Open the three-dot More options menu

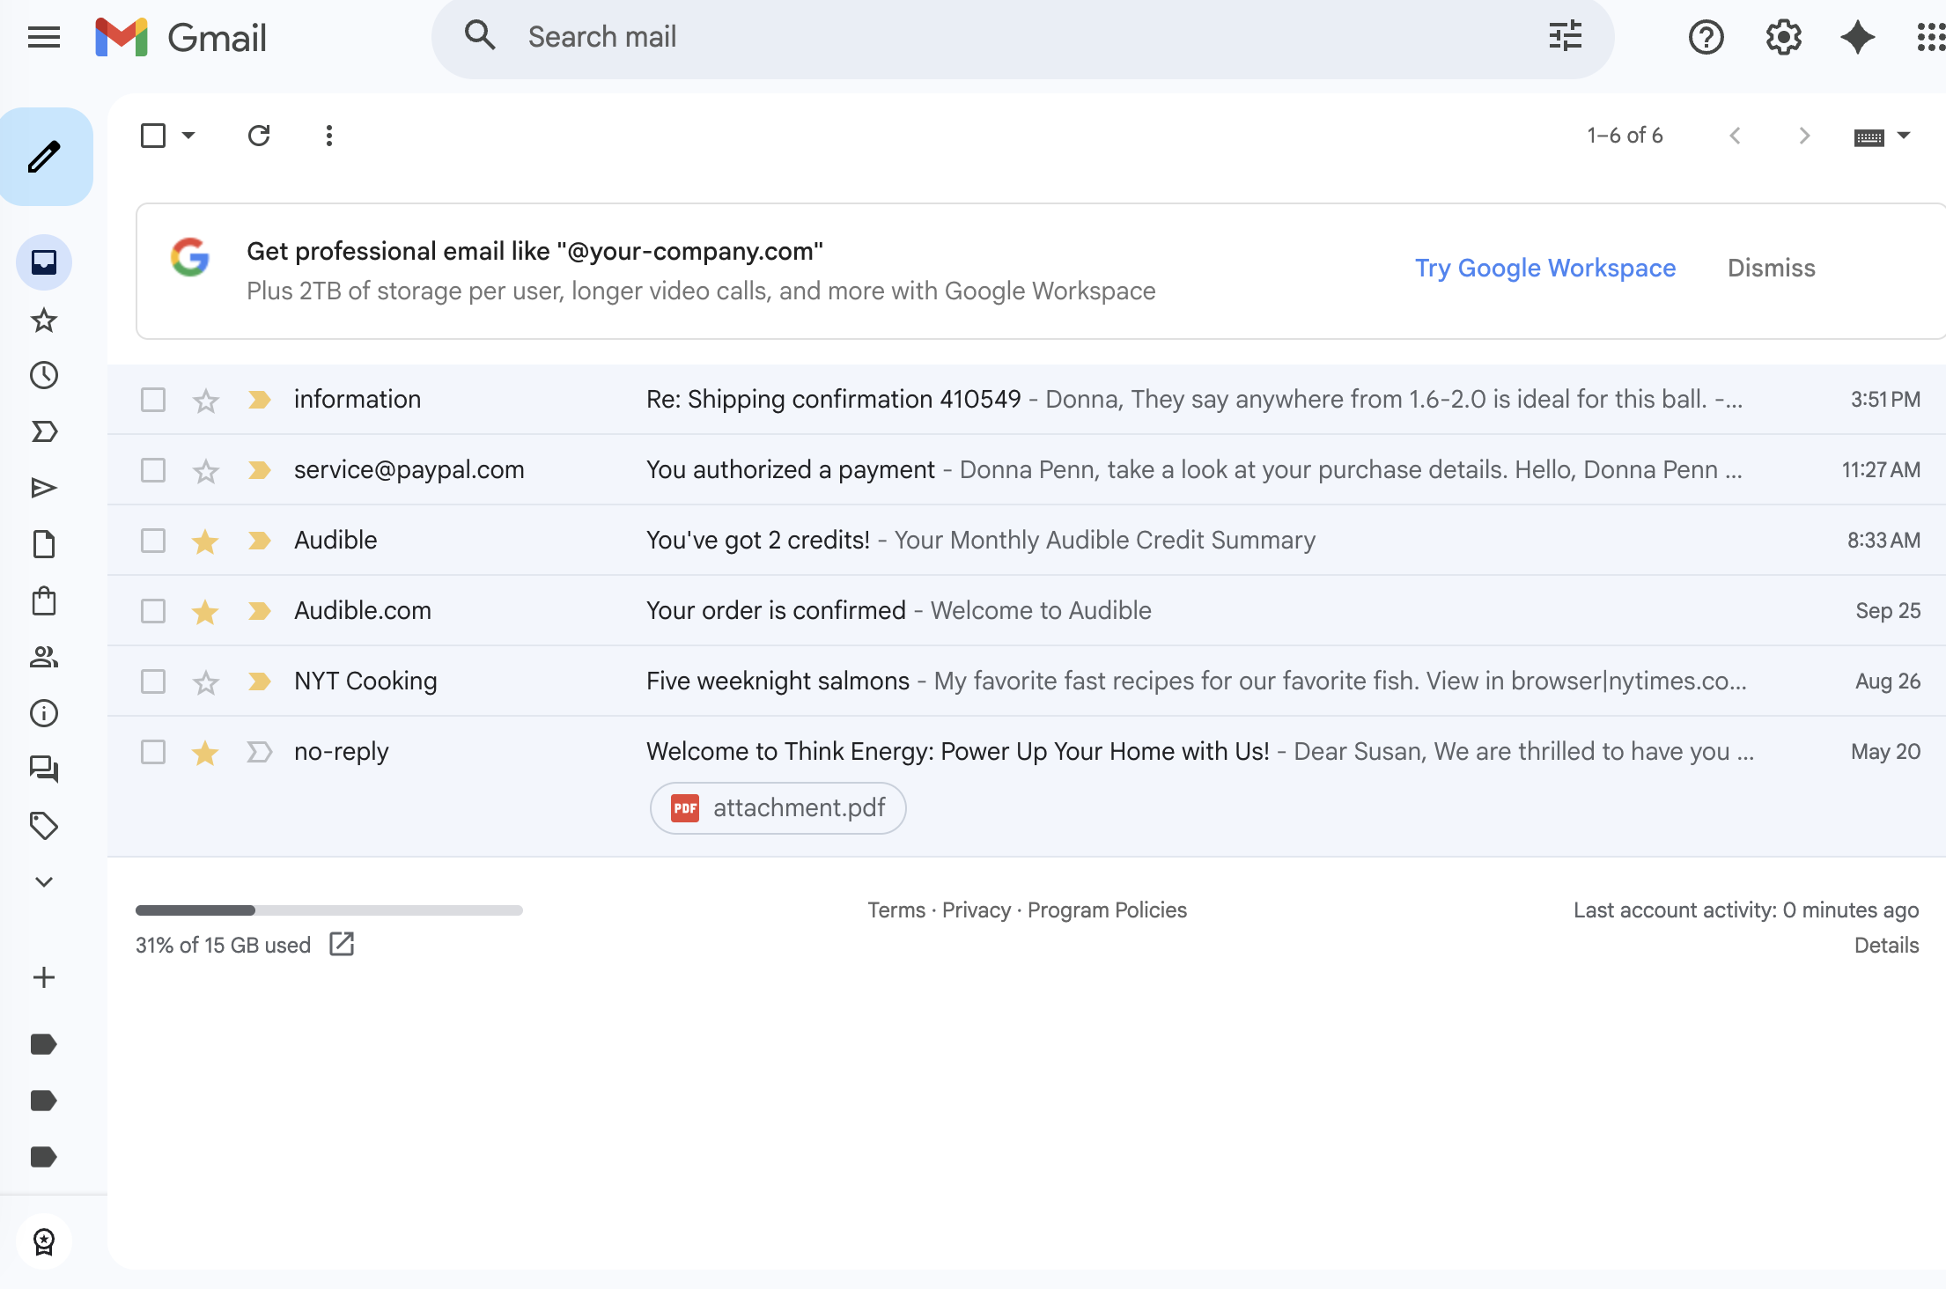(329, 136)
